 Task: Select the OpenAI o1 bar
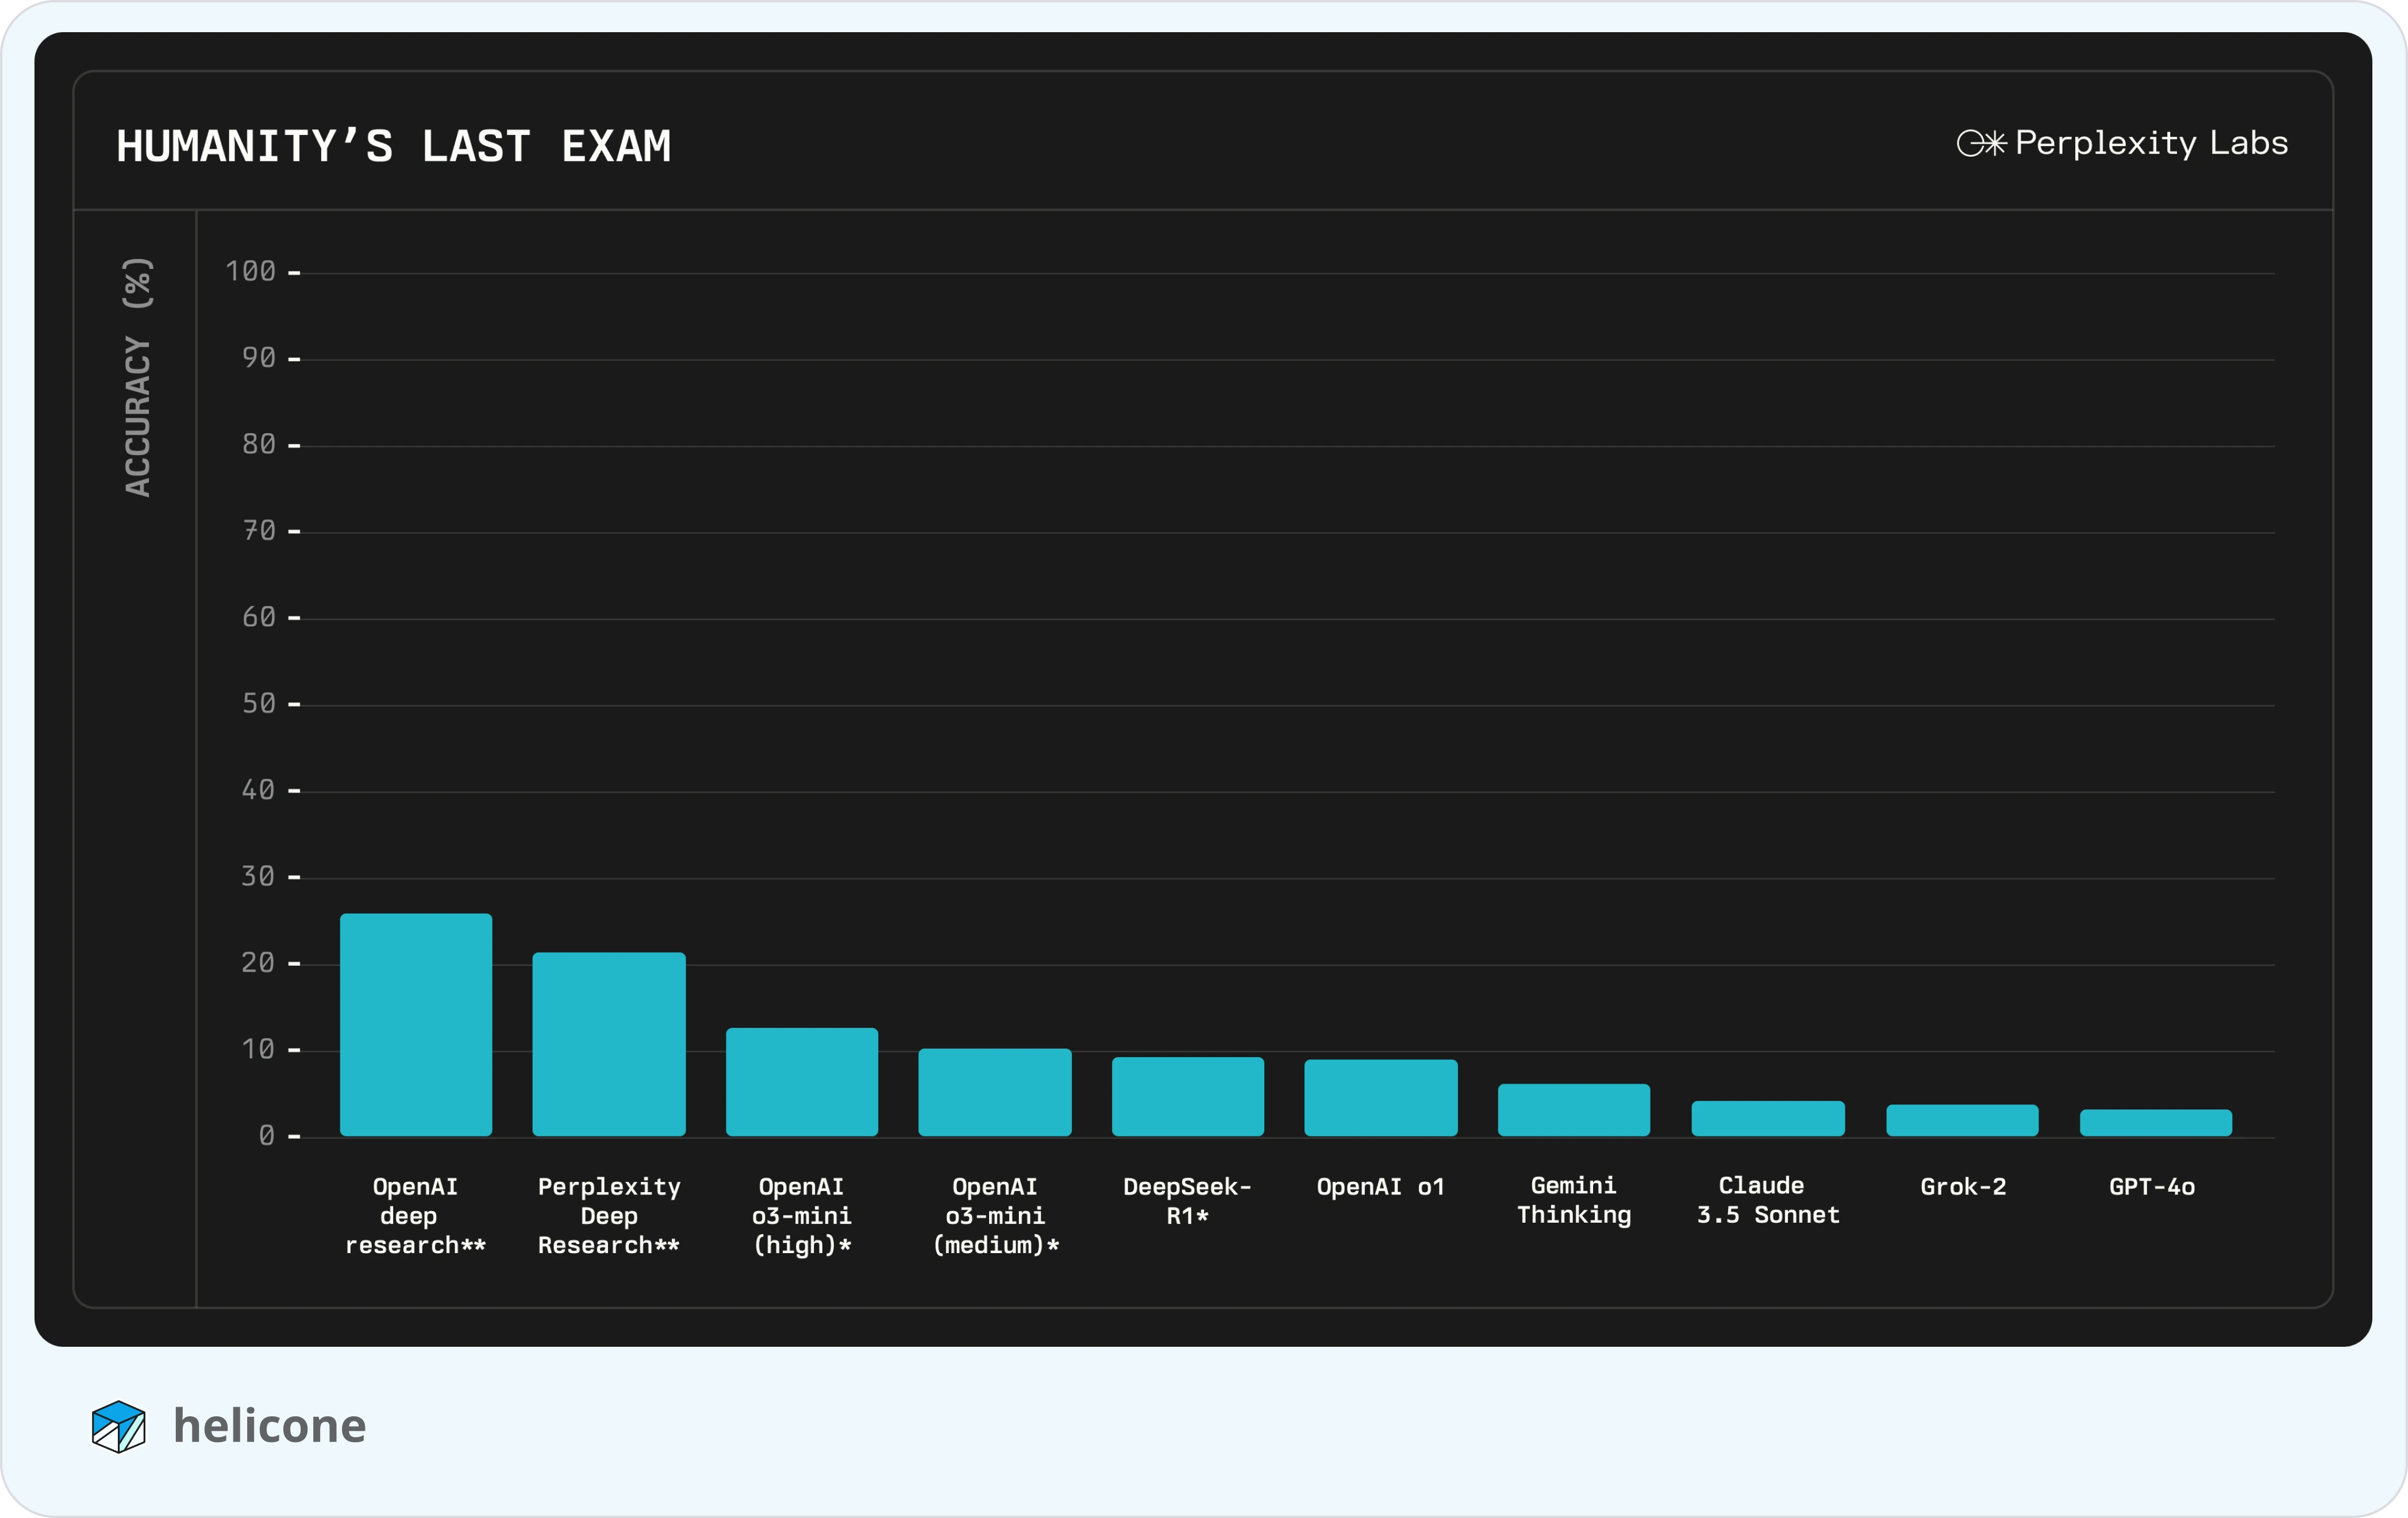pos(1381,1097)
